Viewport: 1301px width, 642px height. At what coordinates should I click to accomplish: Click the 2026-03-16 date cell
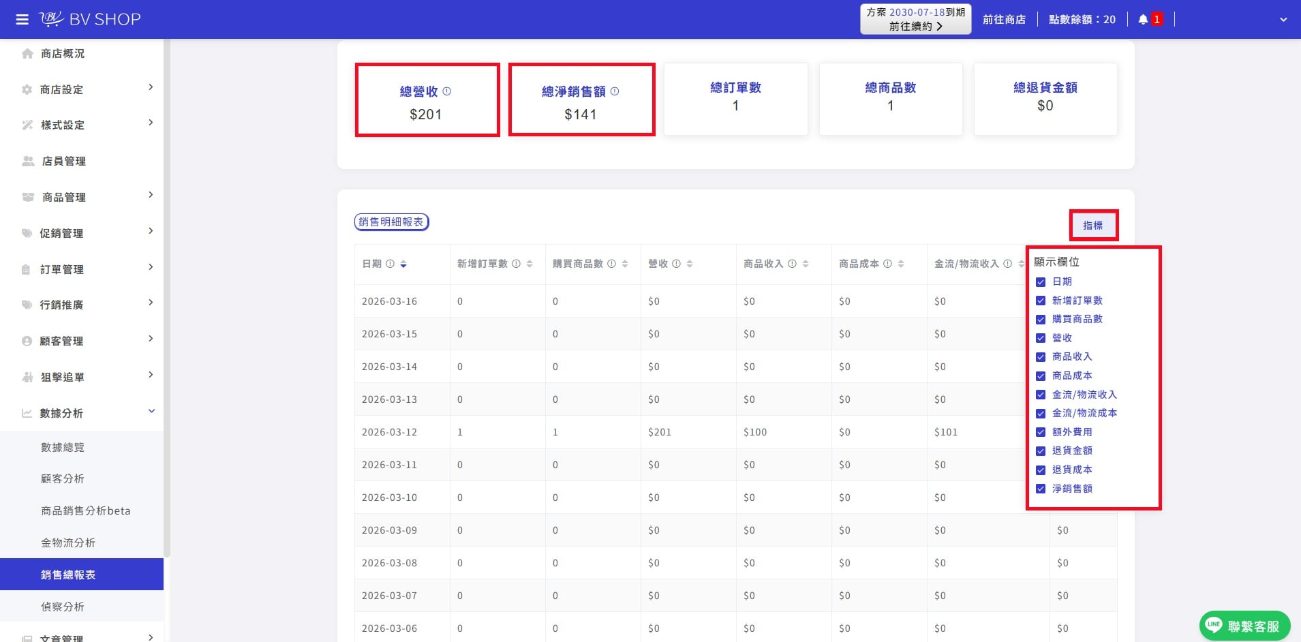[x=402, y=301]
